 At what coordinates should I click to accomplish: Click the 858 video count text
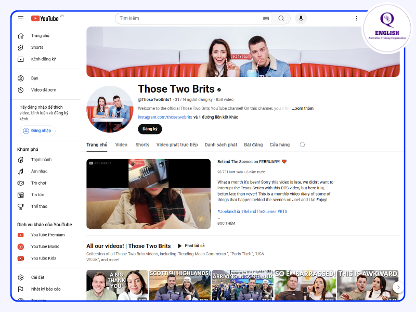(225, 99)
